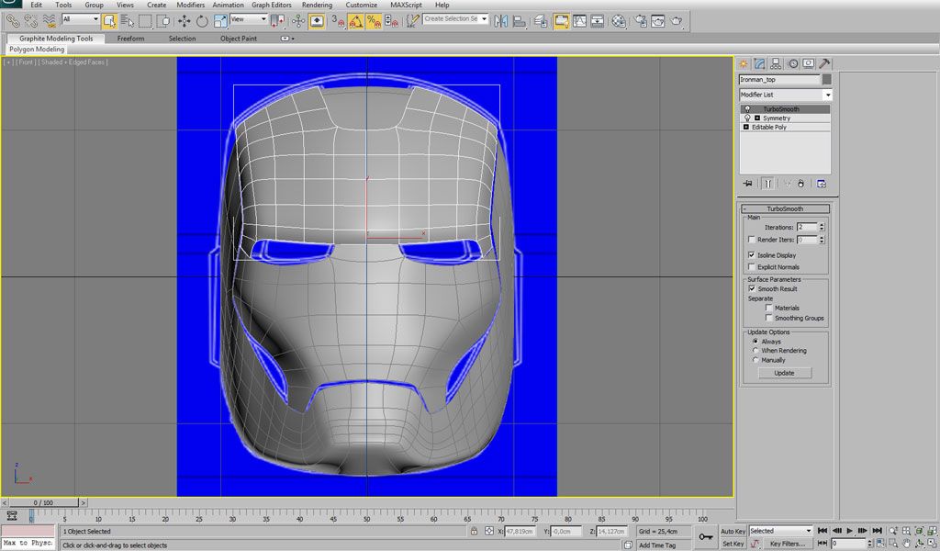The image size is (940, 551).
Task: Open the Render Setup icon
Action: [x=640, y=21]
